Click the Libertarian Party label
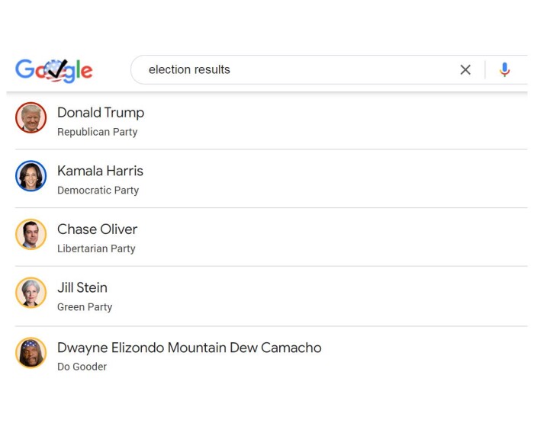 pyautogui.click(x=96, y=248)
